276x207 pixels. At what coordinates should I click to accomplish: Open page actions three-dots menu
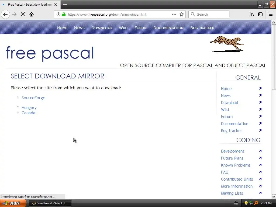(x=174, y=15)
